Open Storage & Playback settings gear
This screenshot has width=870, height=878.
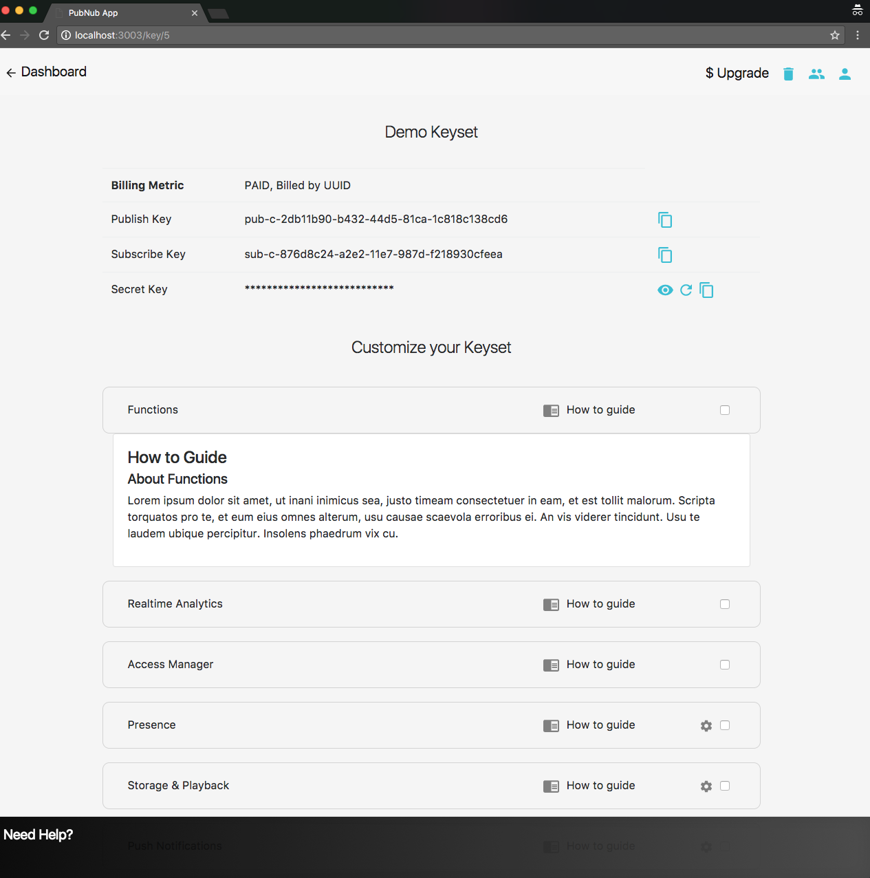coord(706,786)
